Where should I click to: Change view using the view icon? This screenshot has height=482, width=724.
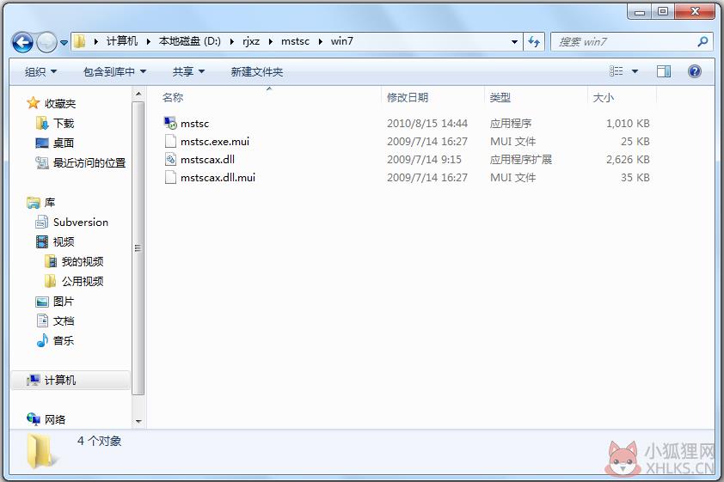click(616, 71)
